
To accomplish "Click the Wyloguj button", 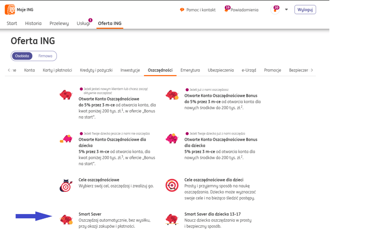I will tap(305, 9).
